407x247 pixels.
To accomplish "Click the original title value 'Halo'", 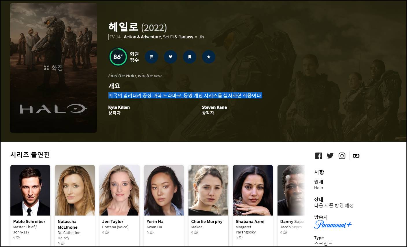I will (319, 188).
